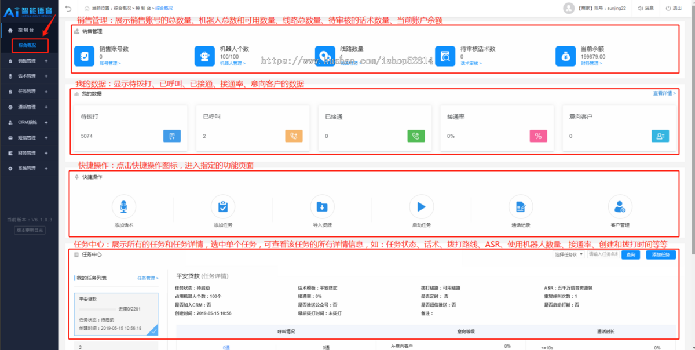
Task: Expand 财务管理 sidebar menu
Action: [30, 153]
